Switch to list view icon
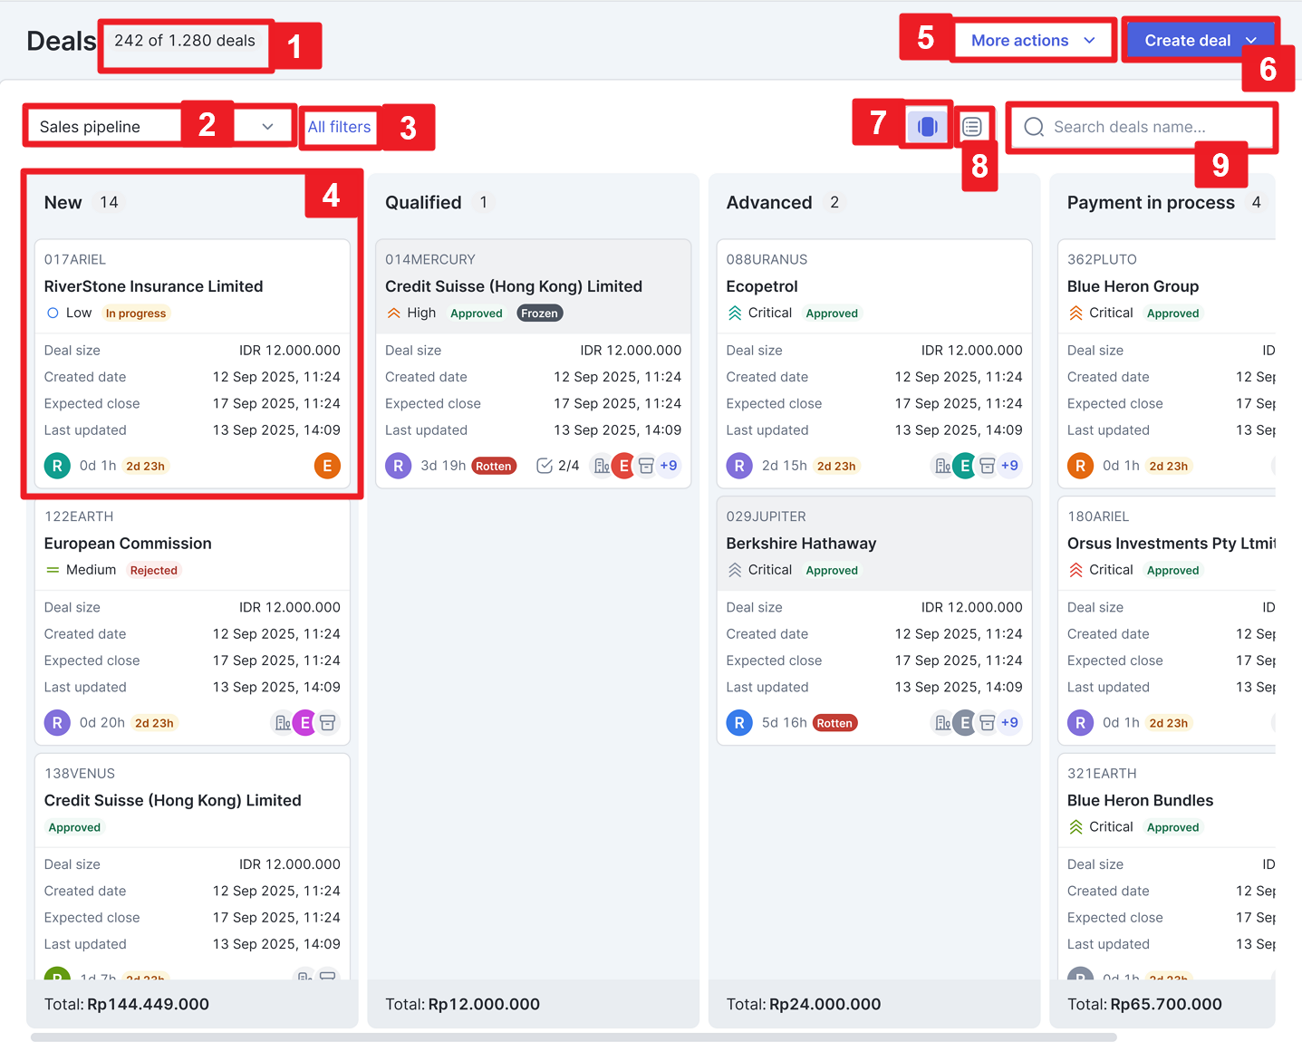 972,126
